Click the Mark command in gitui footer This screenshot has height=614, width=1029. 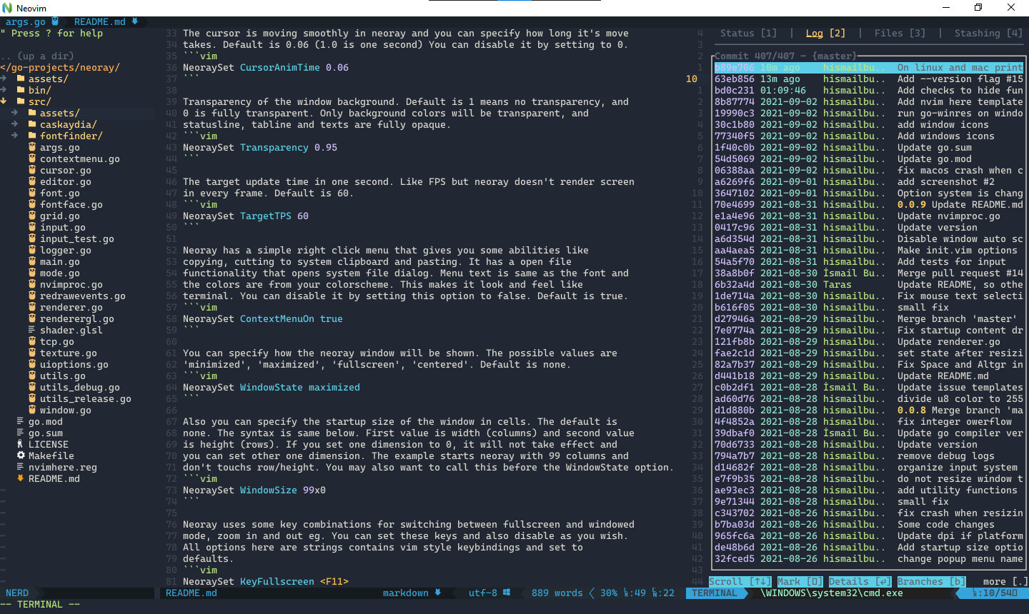[x=800, y=581]
